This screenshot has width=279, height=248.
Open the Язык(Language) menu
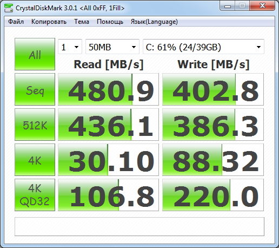tap(154, 22)
